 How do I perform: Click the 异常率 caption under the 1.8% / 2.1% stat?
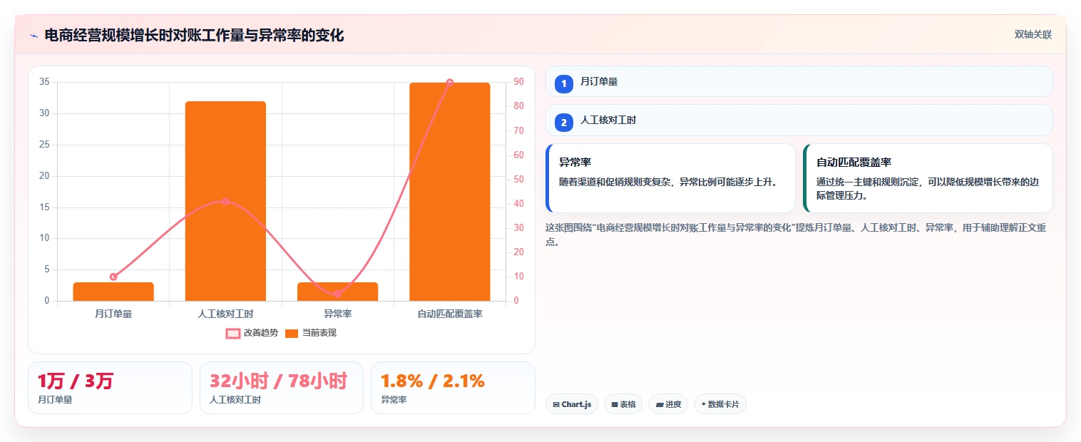394,400
